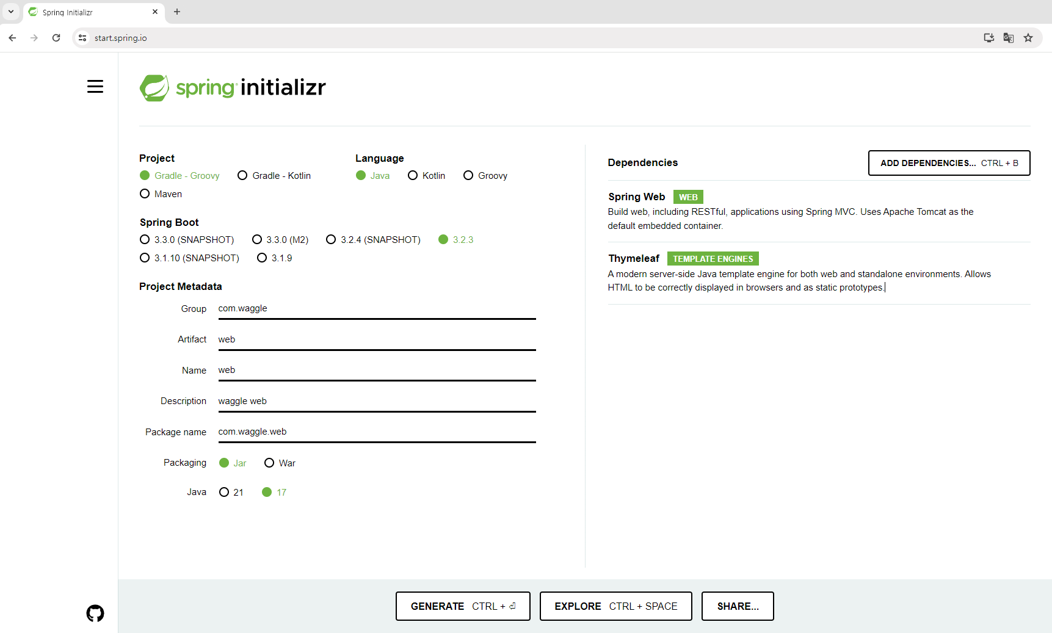The height and width of the screenshot is (633, 1052).
Task: Pick Java version 21
Action: click(x=231, y=493)
